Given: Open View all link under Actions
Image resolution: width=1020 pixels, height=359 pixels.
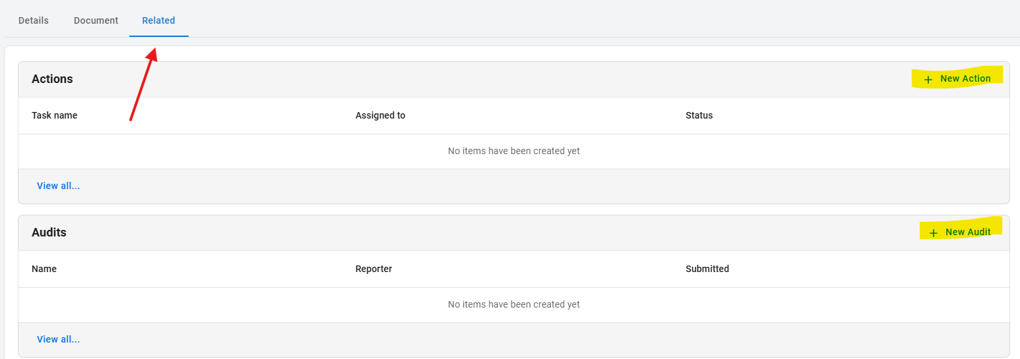Looking at the screenshot, I should tap(58, 186).
